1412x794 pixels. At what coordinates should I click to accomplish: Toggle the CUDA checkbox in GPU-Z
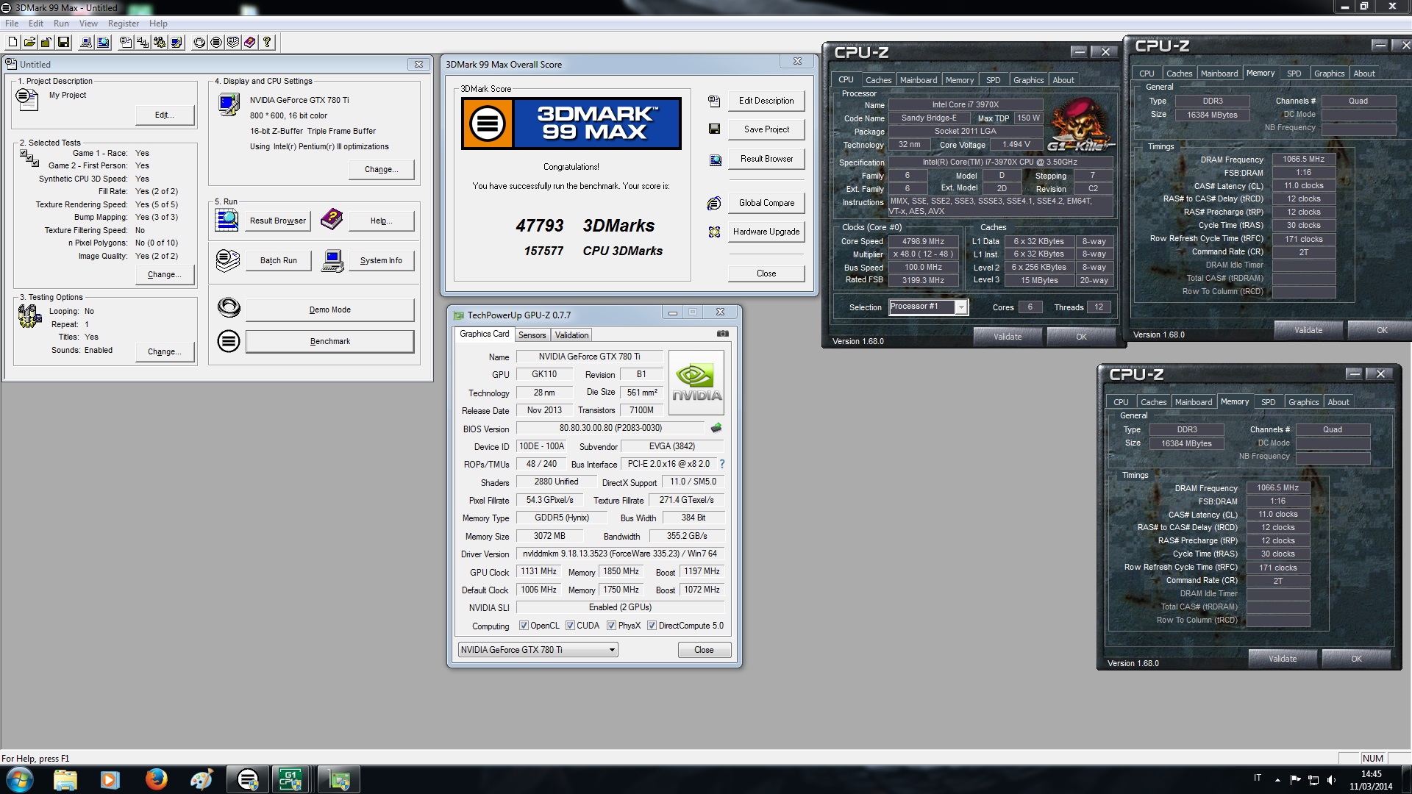(570, 626)
